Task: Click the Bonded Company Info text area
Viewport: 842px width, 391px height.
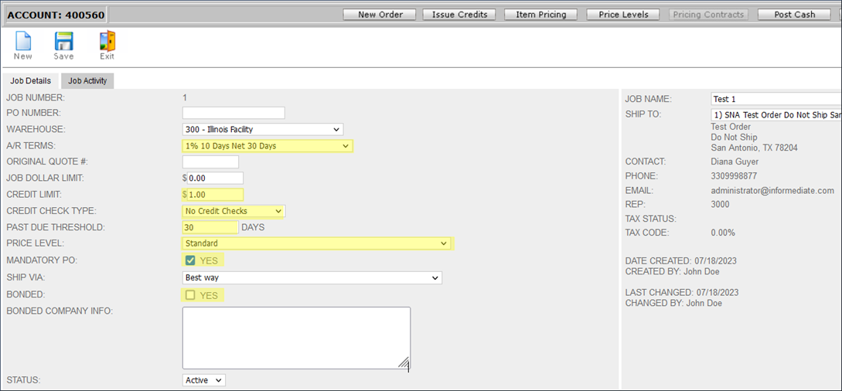Action: (296, 338)
